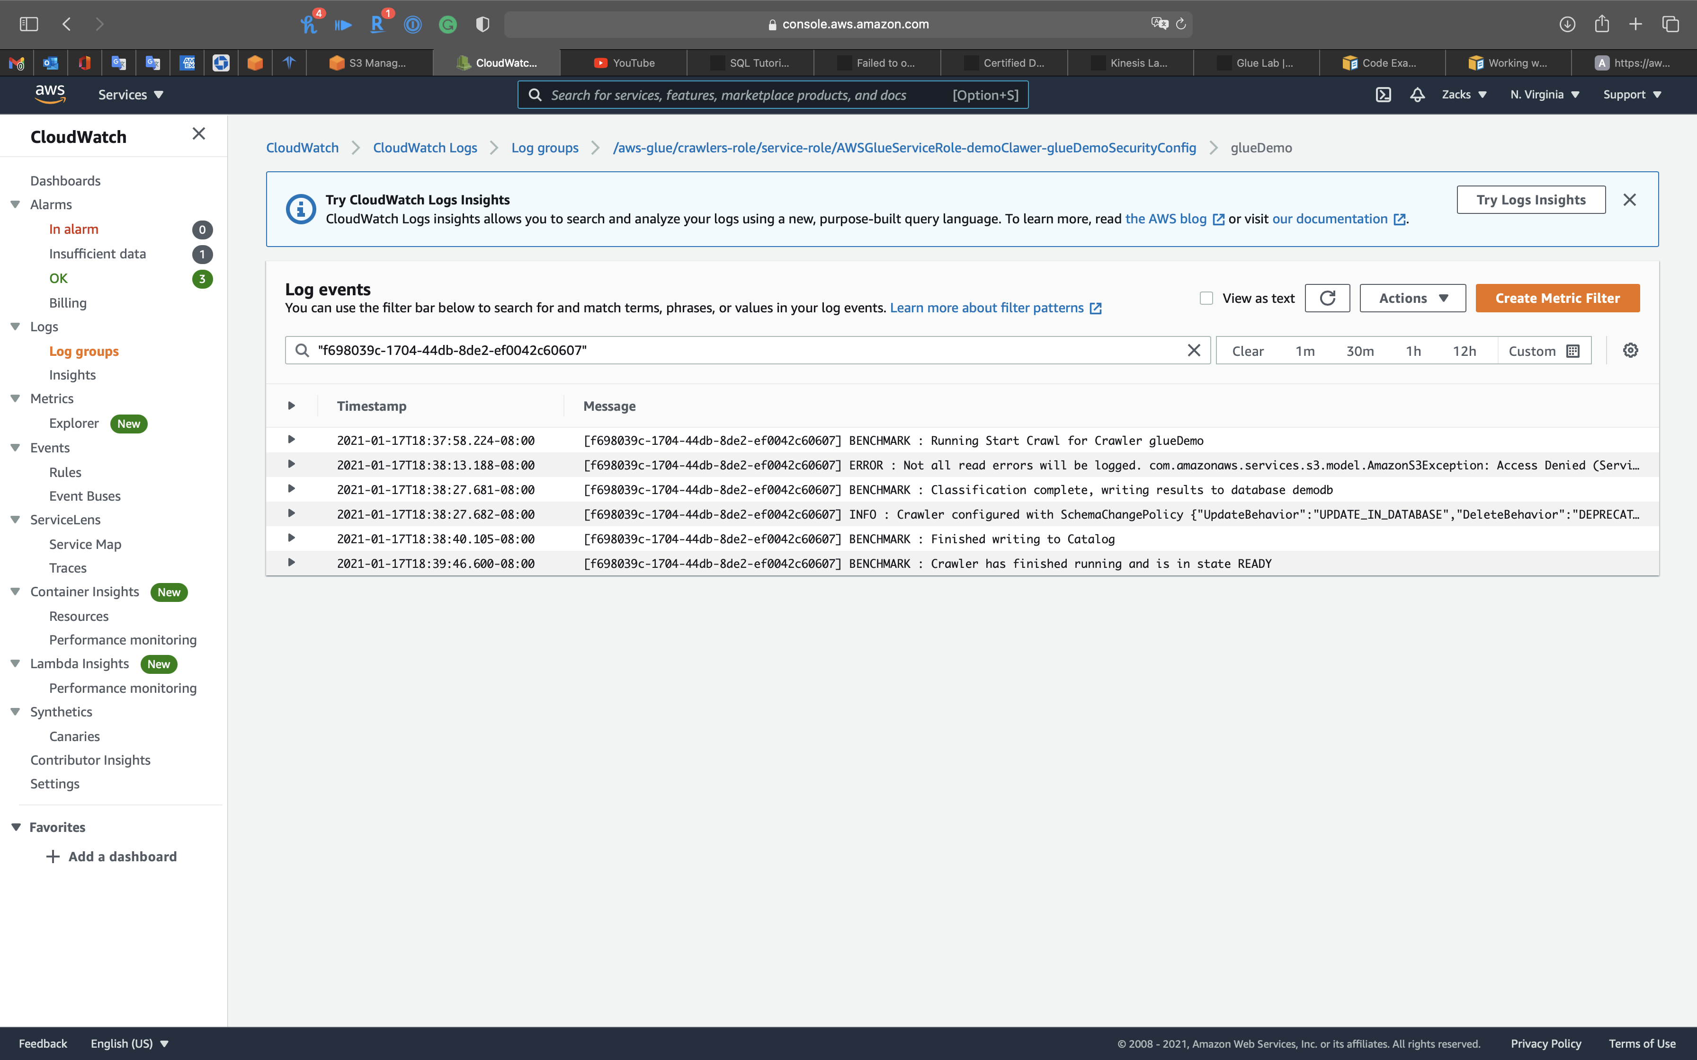Click the notifications bell icon

point(1417,95)
